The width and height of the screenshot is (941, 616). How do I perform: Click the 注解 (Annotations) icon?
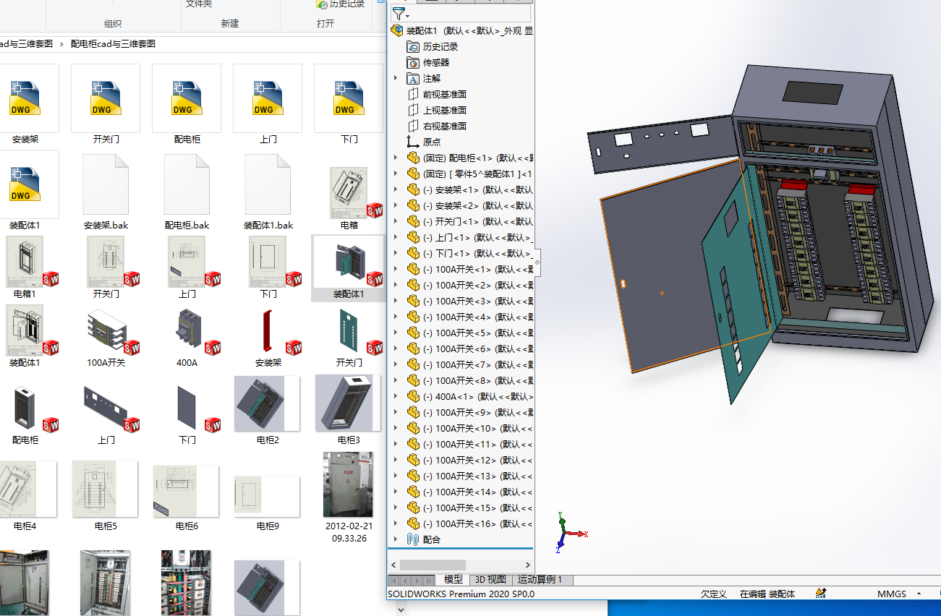tap(414, 77)
